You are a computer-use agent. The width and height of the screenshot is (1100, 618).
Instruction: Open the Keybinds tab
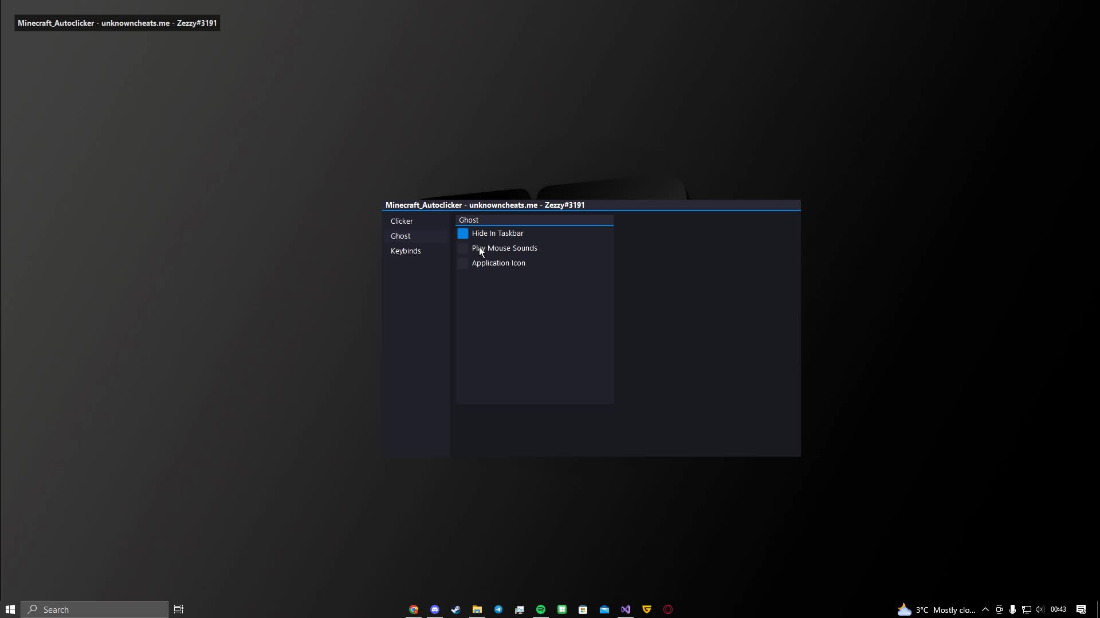[x=406, y=251]
